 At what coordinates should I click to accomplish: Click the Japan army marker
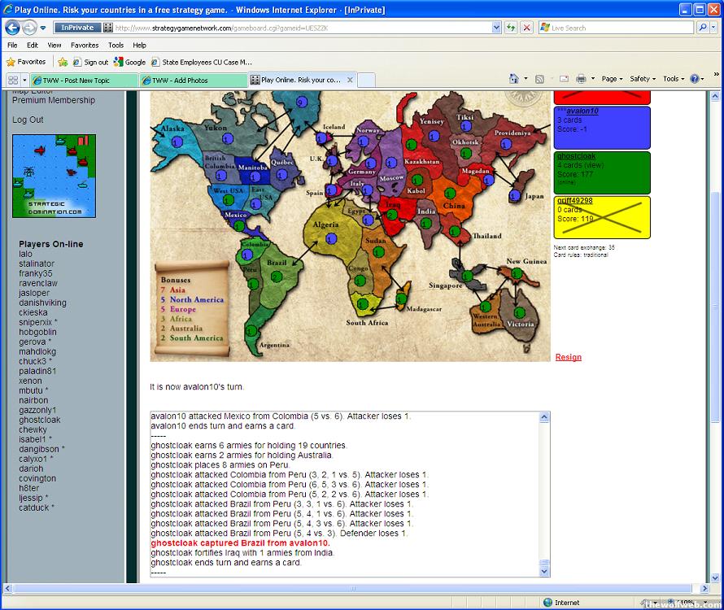pos(514,196)
